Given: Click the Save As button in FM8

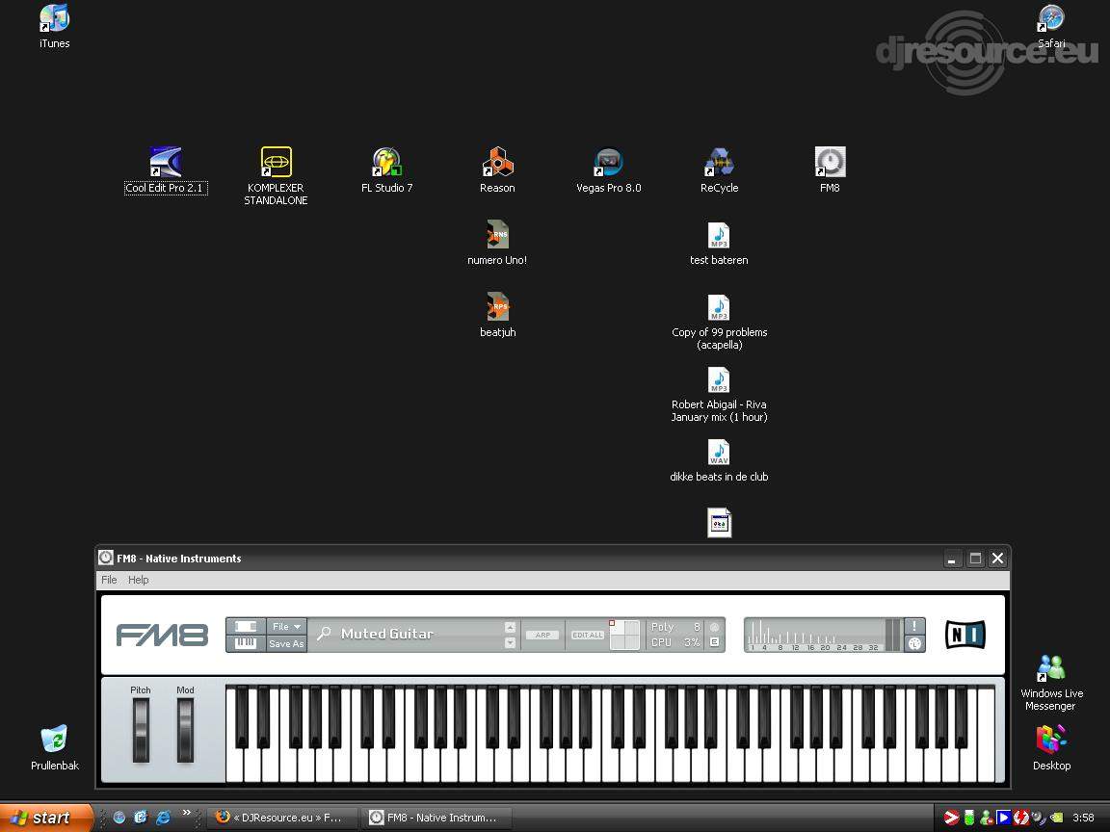Looking at the screenshot, I should (x=287, y=643).
